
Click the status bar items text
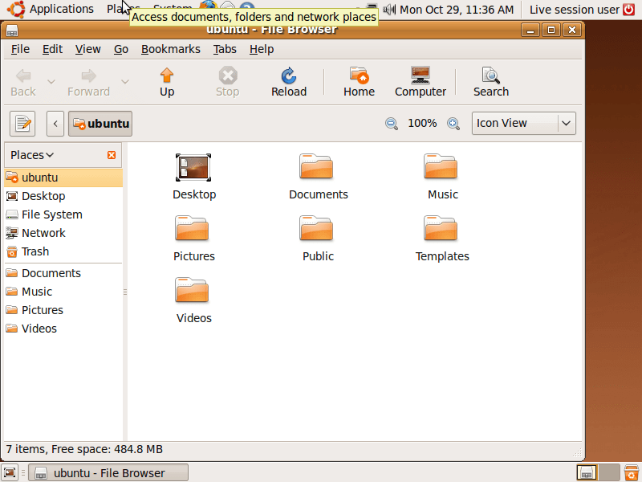coord(84,449)
